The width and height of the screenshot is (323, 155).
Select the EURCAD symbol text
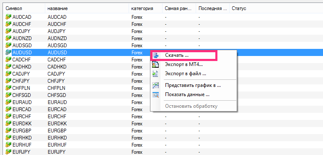coord(22,109)
